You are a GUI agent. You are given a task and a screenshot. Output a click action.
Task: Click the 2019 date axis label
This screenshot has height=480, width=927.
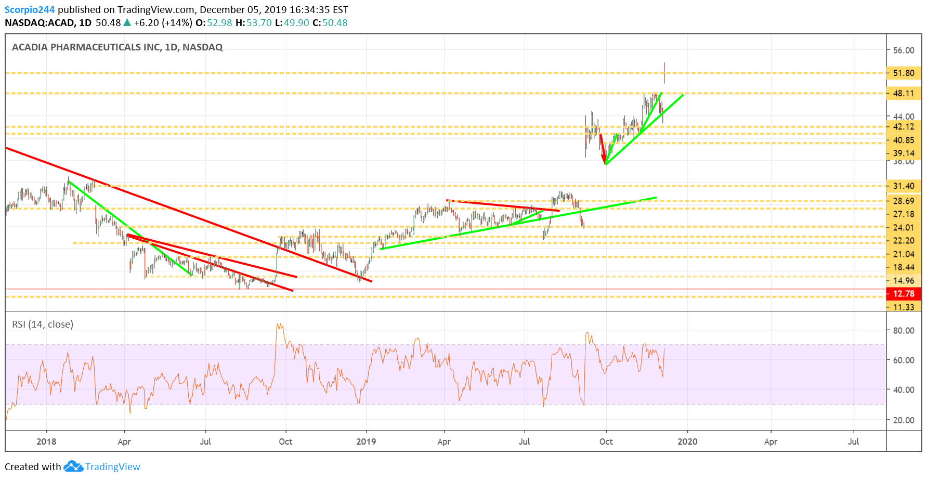[x=366, y=442]
